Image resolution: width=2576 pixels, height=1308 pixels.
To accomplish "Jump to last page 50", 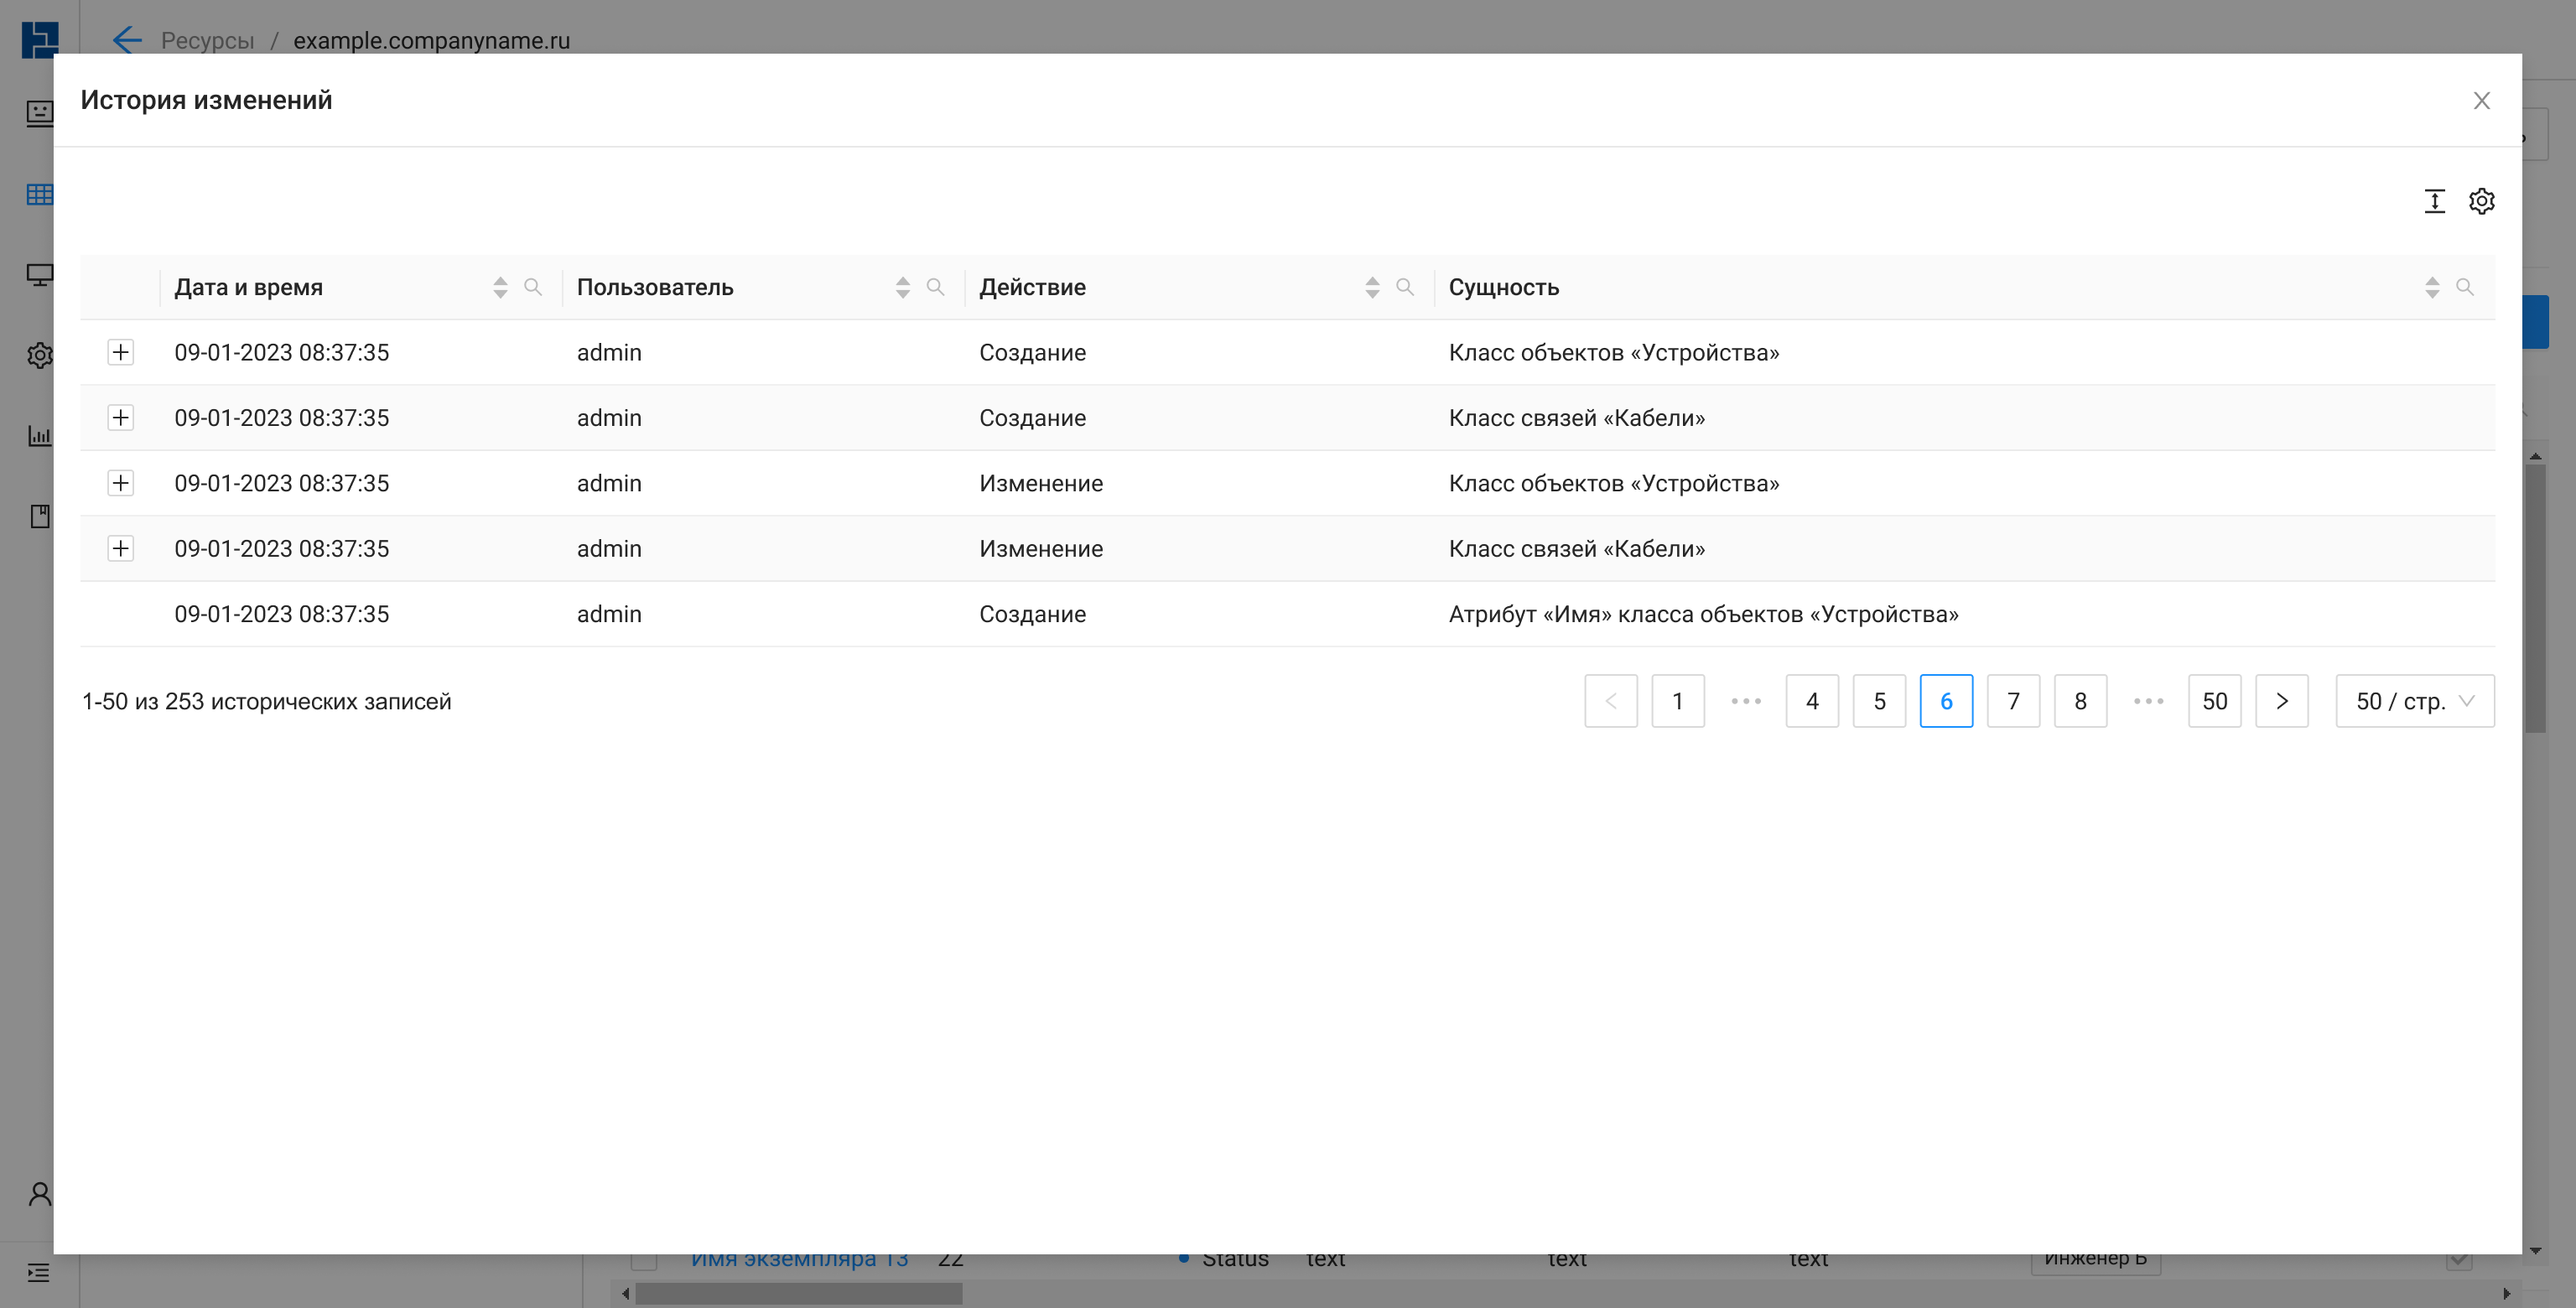I will click(x=2214, y=701).
